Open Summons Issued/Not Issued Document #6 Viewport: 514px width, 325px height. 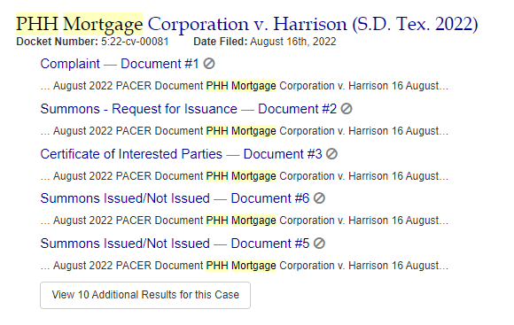click(175, 198)
